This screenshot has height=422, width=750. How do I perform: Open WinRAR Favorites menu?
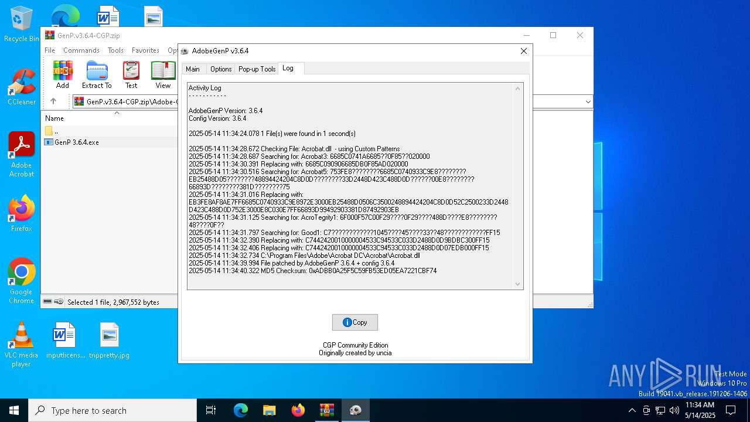click(x=145, y=50)
